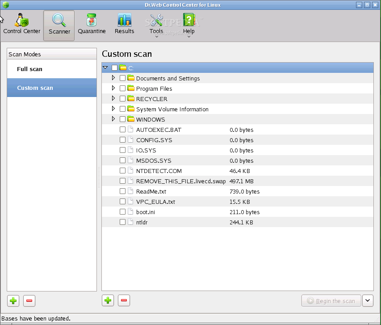This screenshot has width=381, height=325.
Task: Expand the Program Files folder
Action: point(113,88)
